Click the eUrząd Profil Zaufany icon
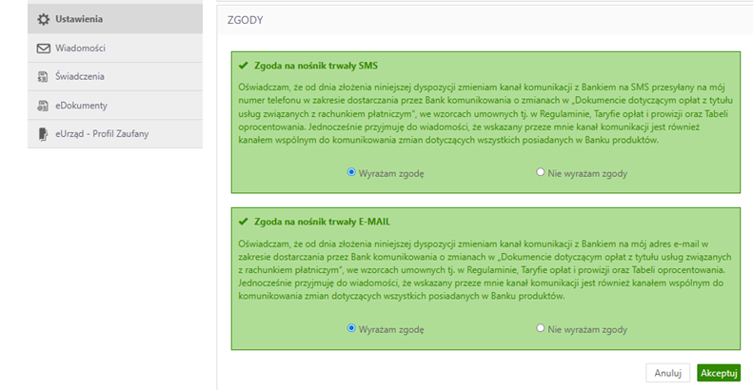This screenshot has height=390, width=753. [43, 134]
